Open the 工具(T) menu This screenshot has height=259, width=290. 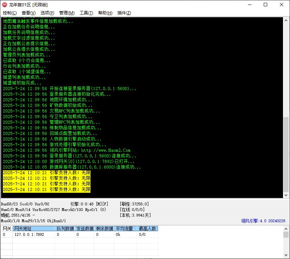pos(86,13)
